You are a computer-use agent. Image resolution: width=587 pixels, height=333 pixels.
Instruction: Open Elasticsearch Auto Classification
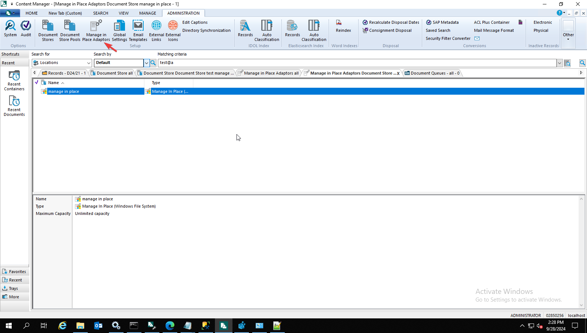[314, 31]
